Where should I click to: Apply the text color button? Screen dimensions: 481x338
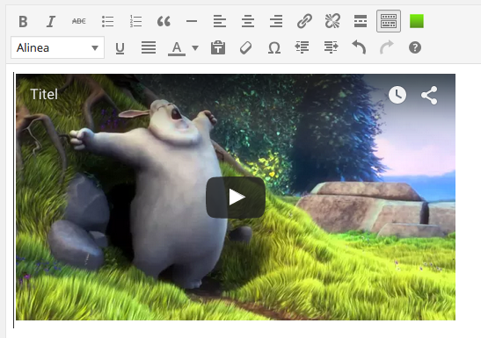(177, 48)
